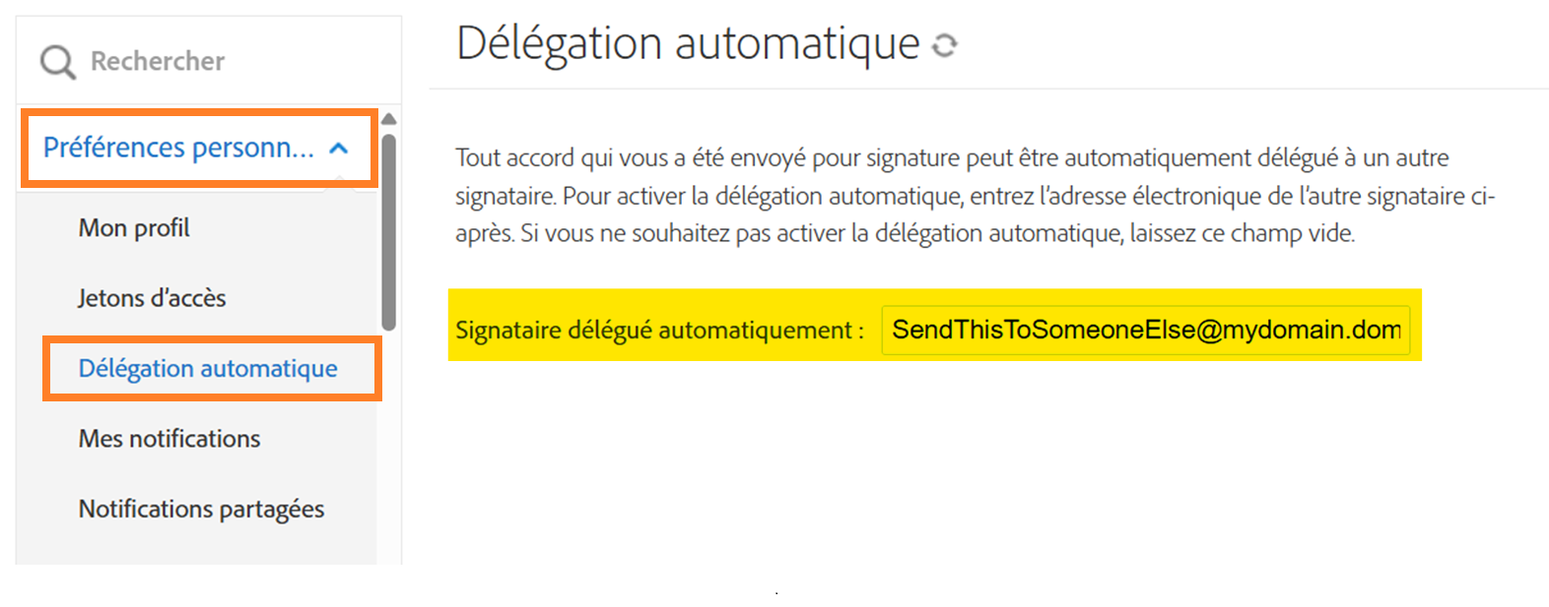Click the refresh icon beside the page title
Screen dimensions: 1549x607
pyautogui.click(x=943, y=45)
